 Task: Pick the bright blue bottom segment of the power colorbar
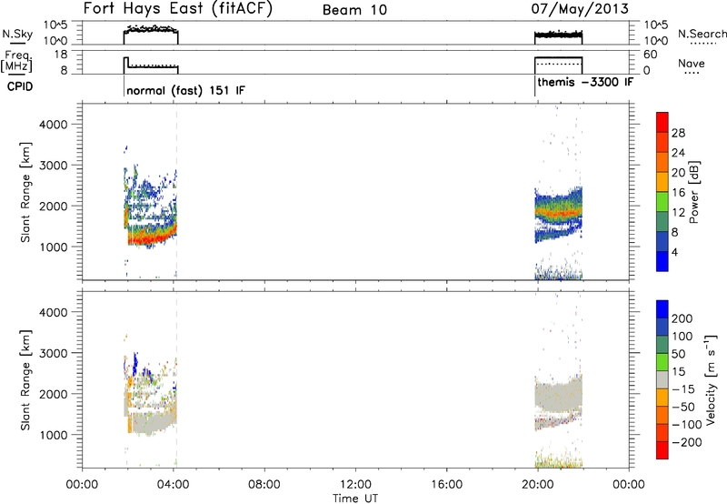click(662, 261)
